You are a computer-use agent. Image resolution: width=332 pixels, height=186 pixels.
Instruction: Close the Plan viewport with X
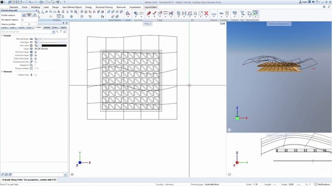(224, 24)
